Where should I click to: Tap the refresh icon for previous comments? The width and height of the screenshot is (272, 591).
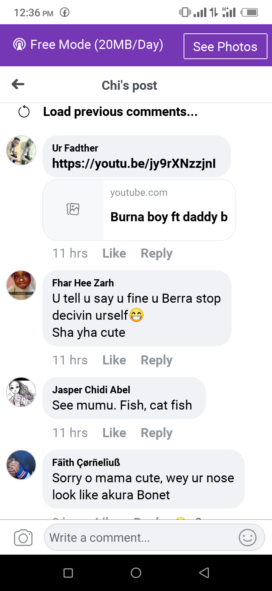pos(24,112)
